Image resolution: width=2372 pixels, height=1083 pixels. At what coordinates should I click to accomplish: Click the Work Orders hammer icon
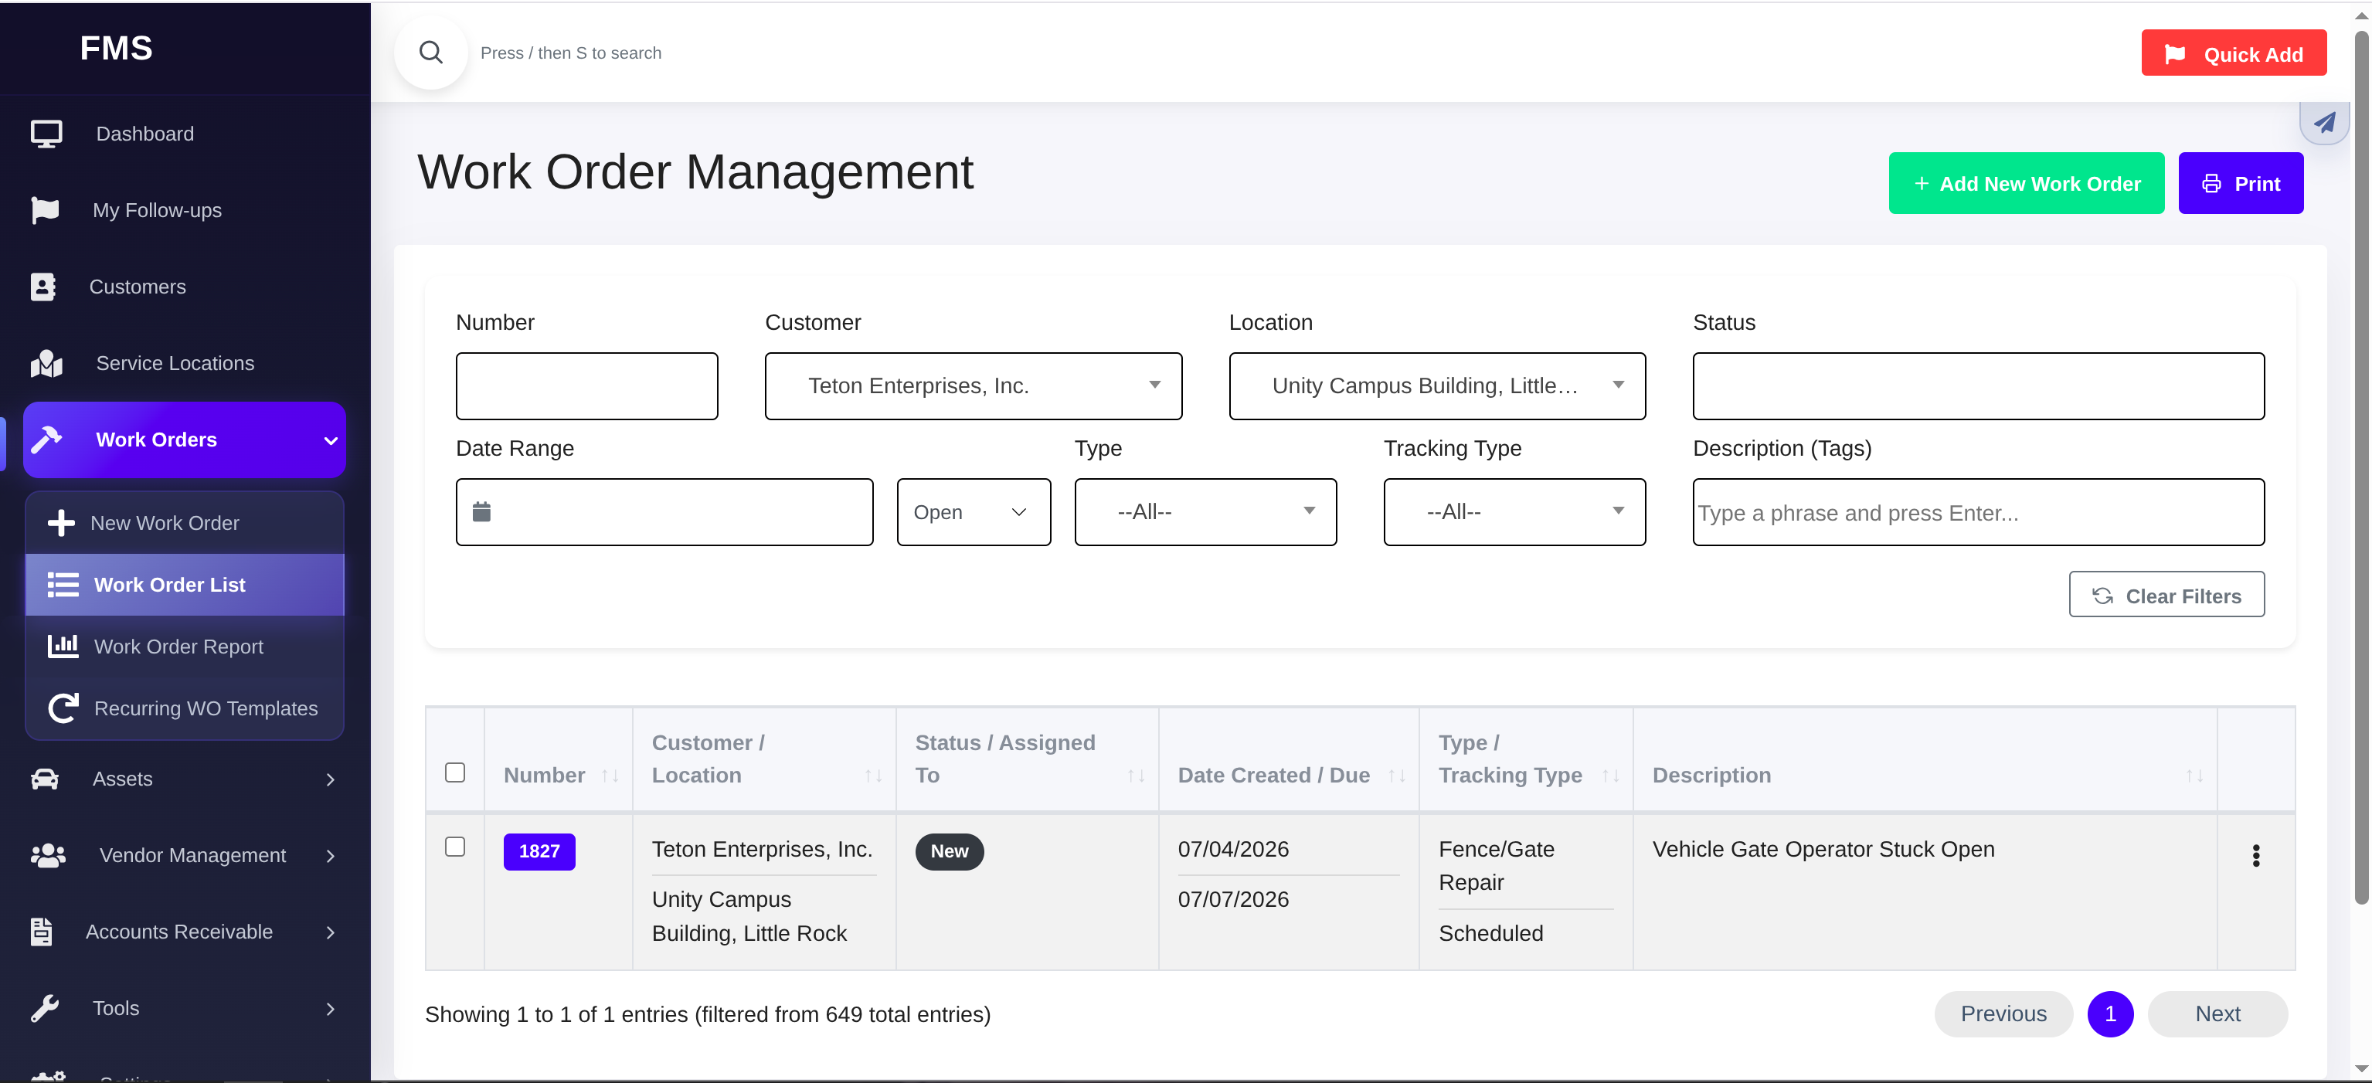click(x=46, y=440)
